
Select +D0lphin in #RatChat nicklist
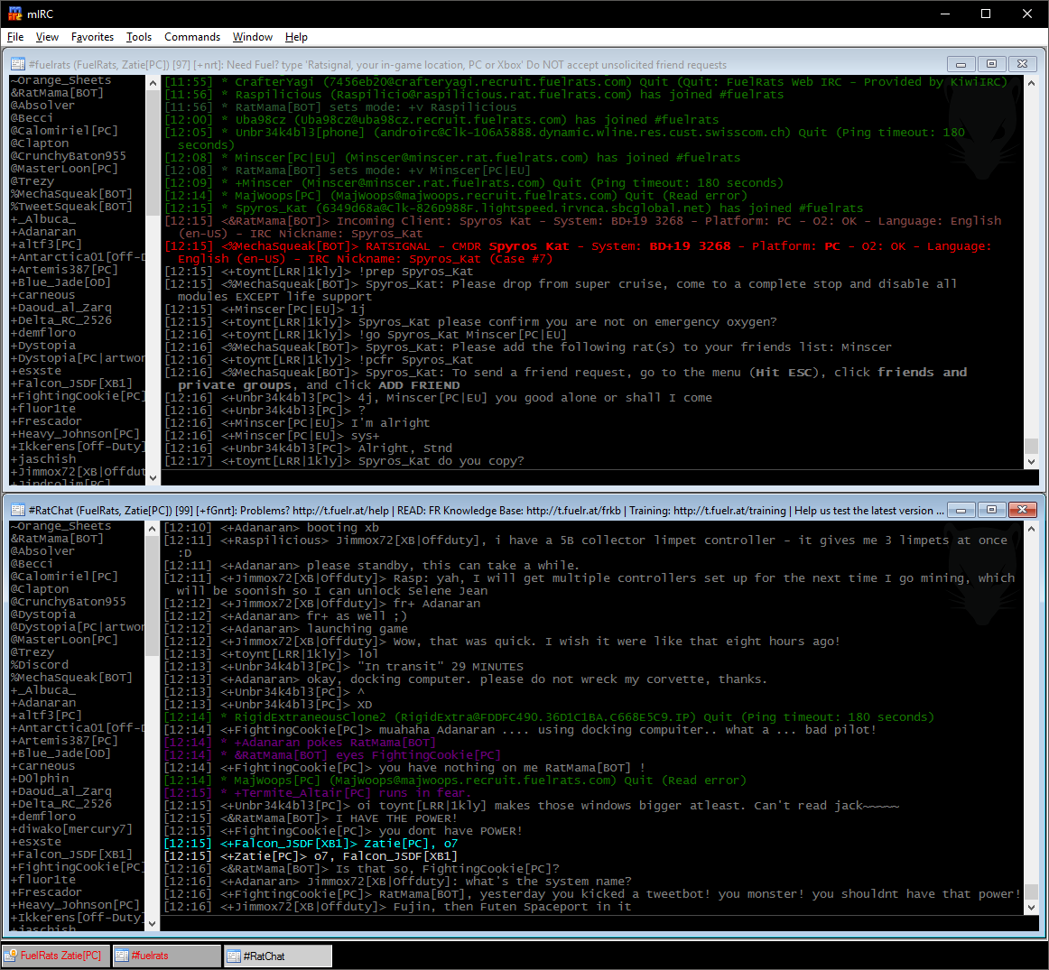click(x=40, y=778)
